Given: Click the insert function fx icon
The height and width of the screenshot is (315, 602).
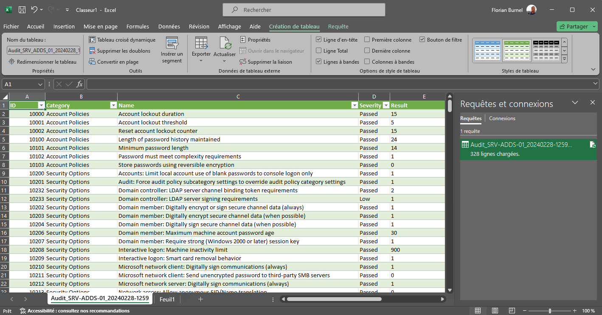Looking at the screenshot, I should (79, 84).
